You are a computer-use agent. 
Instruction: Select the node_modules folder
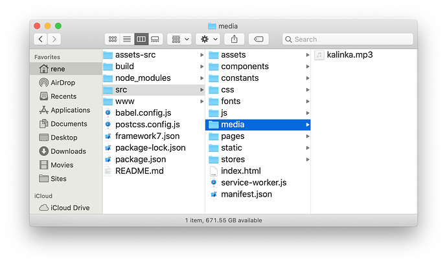coord(154,78)
